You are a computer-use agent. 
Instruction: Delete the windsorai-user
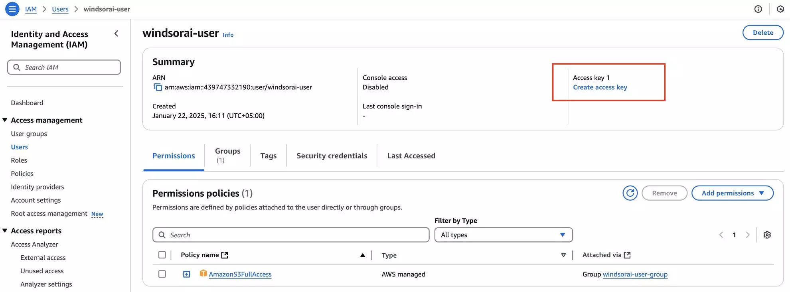763,33
